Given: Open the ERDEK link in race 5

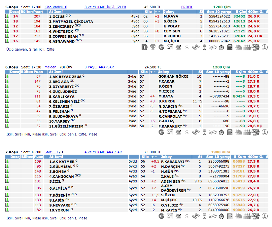Looking at the screenshot, I should (187, 7).
